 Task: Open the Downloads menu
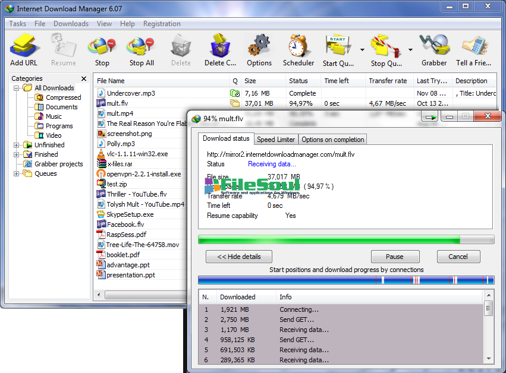(x=71, y=24)
